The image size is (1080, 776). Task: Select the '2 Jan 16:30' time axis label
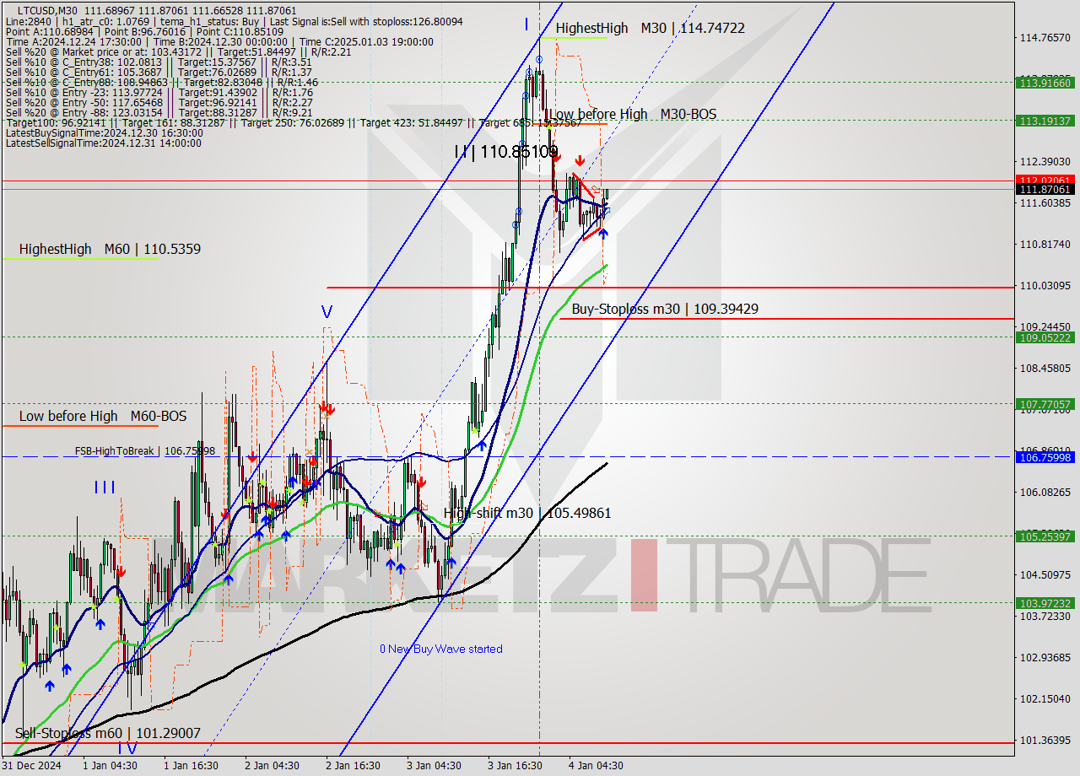click(353, 766)
